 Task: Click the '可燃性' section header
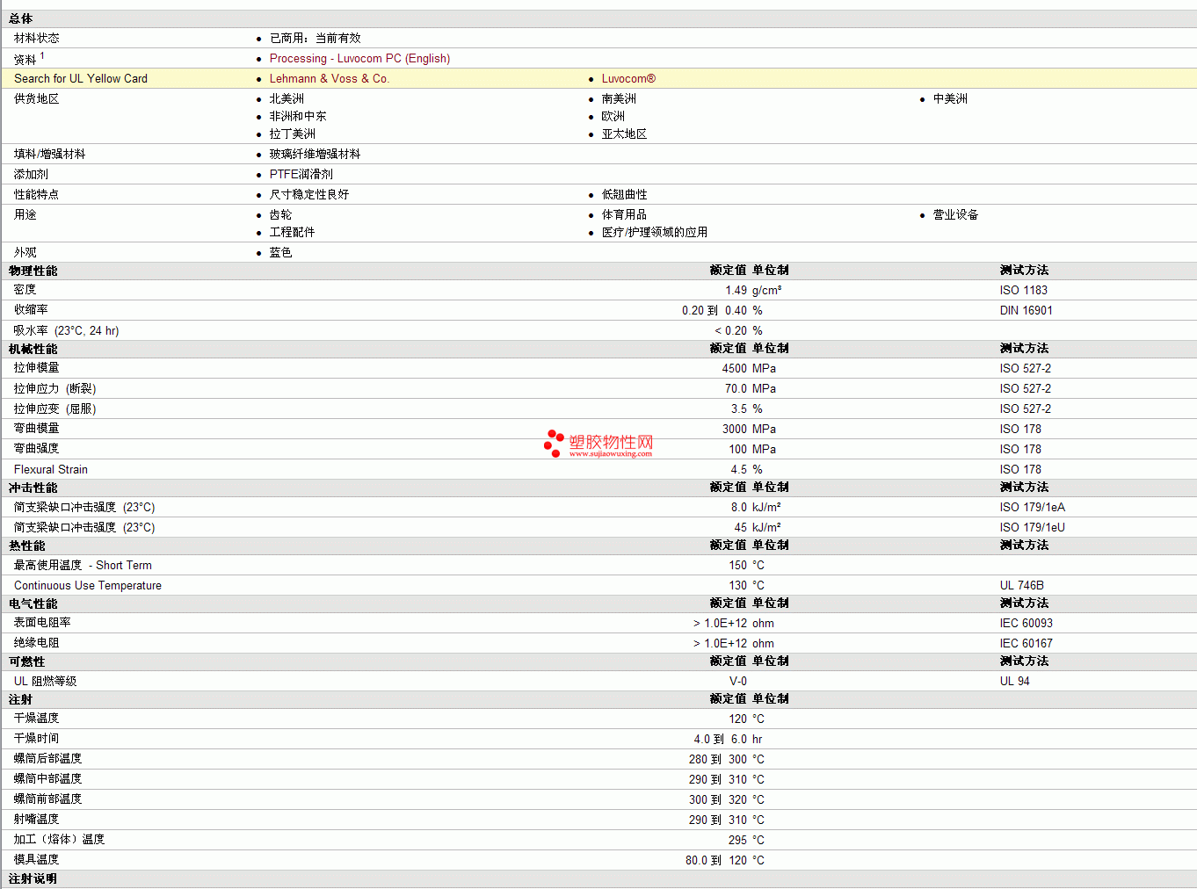tap(27, 661)
